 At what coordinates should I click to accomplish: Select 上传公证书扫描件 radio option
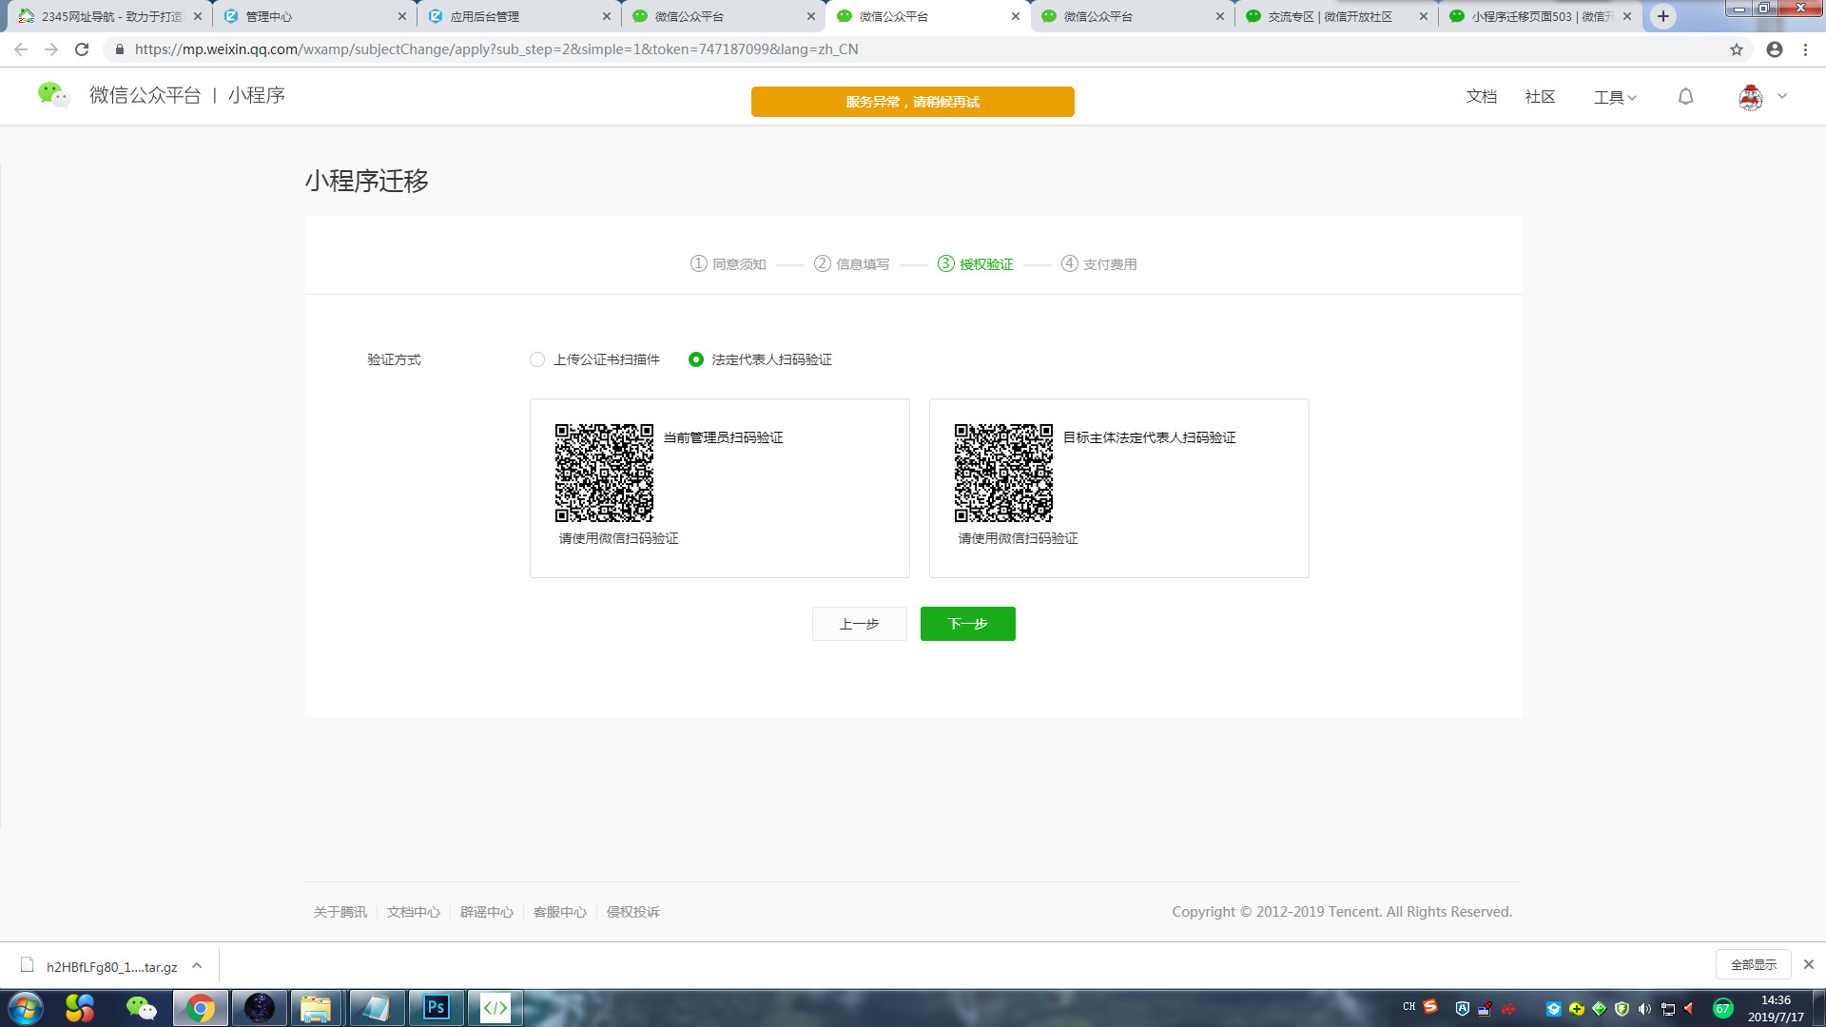click(537, 359)
